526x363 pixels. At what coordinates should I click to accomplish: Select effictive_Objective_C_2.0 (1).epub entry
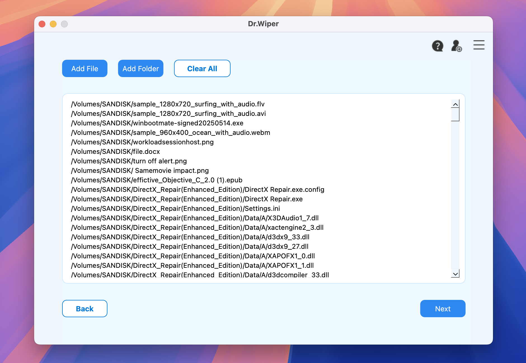coord(157,180)
